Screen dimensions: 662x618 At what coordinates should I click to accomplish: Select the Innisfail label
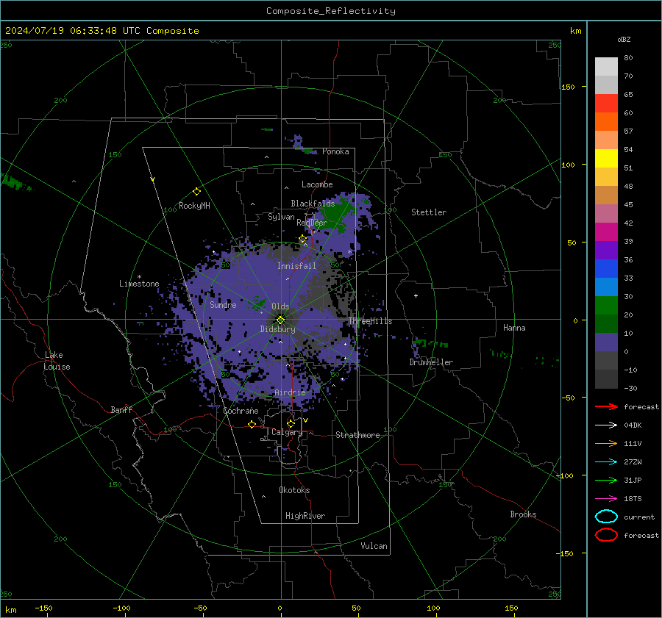coord(296,266)
